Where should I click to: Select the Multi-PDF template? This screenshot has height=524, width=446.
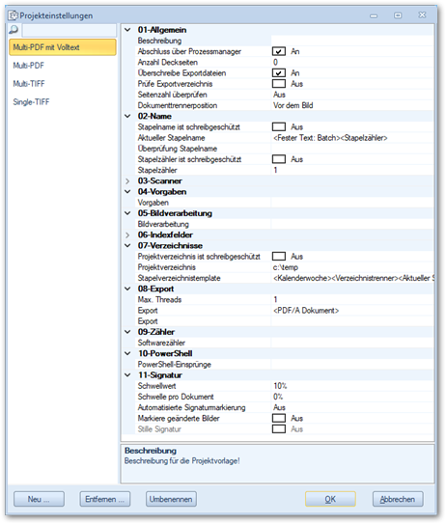coord(29,66)
